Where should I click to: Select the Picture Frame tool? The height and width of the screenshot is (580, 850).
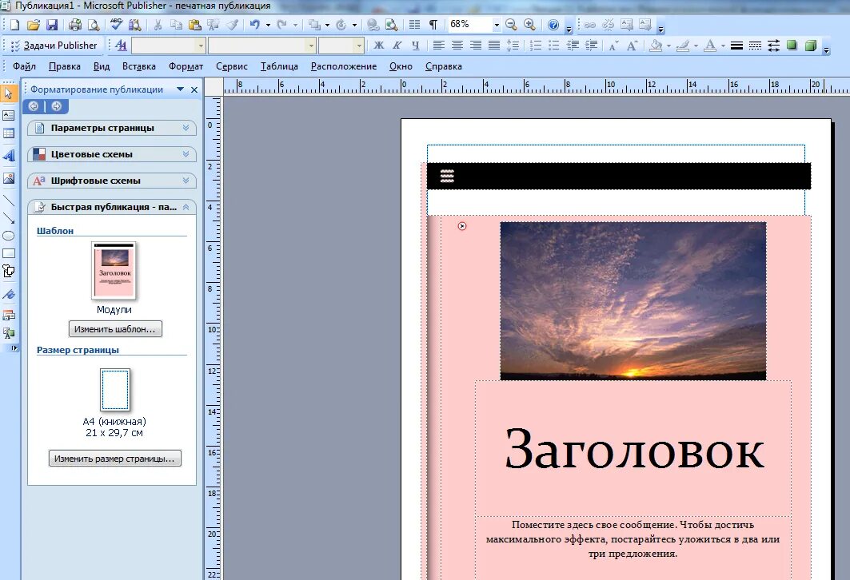pyautogui.click(x=9, y=178)
